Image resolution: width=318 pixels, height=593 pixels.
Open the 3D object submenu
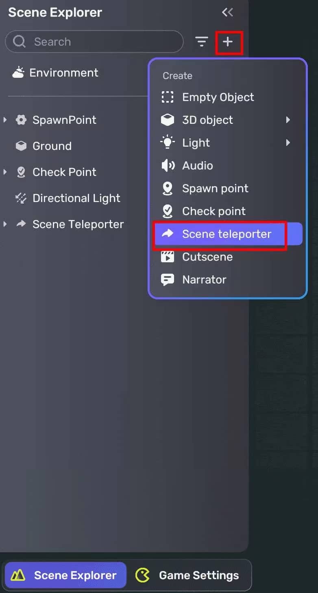coord(289,120)
